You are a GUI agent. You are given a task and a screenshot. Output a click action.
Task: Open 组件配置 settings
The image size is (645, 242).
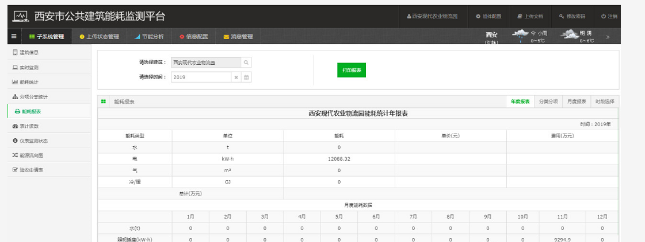(x=488, y=17)
